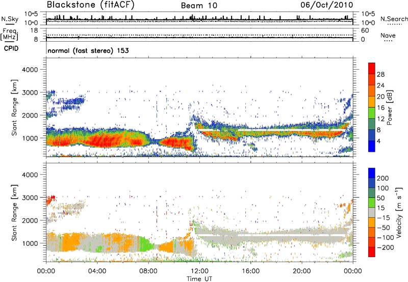408x282 pixels.
Task: Click the 12:00 time tick label
Action: click(199, 271)
